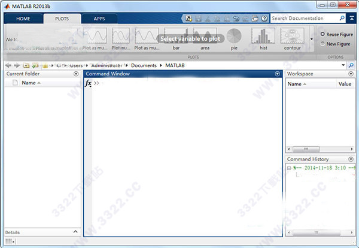Click the MATLAB logo in title bar

[x=7, y=6]
